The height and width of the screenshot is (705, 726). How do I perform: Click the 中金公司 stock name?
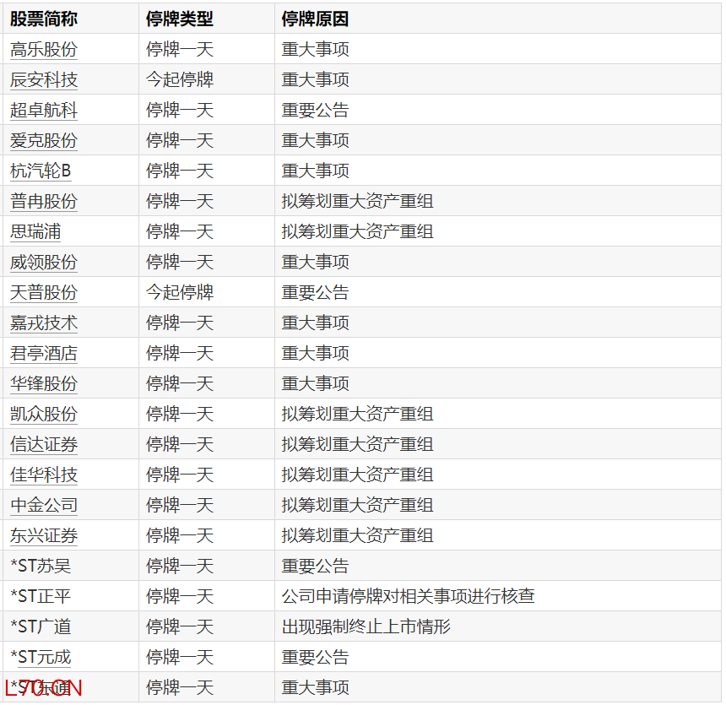(x=44, y=506)
